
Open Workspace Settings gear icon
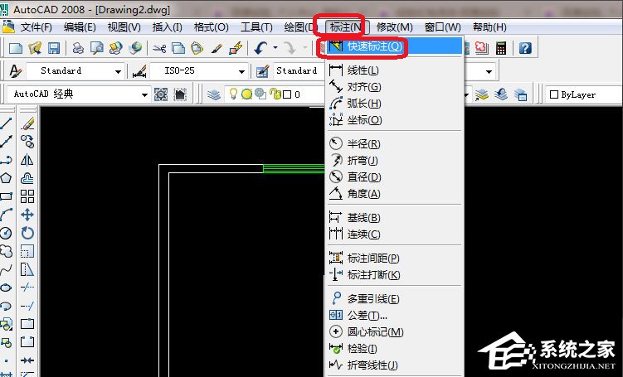tap(161, 94)
